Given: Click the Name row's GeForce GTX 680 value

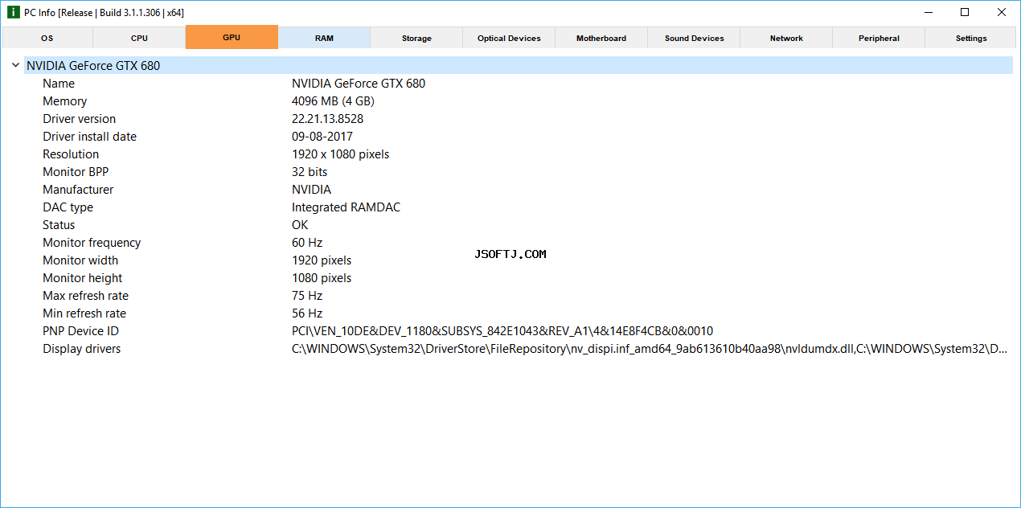Looking at the screenshot, I should 359,84.
